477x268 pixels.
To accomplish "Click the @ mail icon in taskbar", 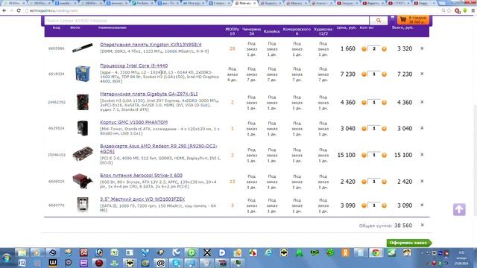I will 160,263.
